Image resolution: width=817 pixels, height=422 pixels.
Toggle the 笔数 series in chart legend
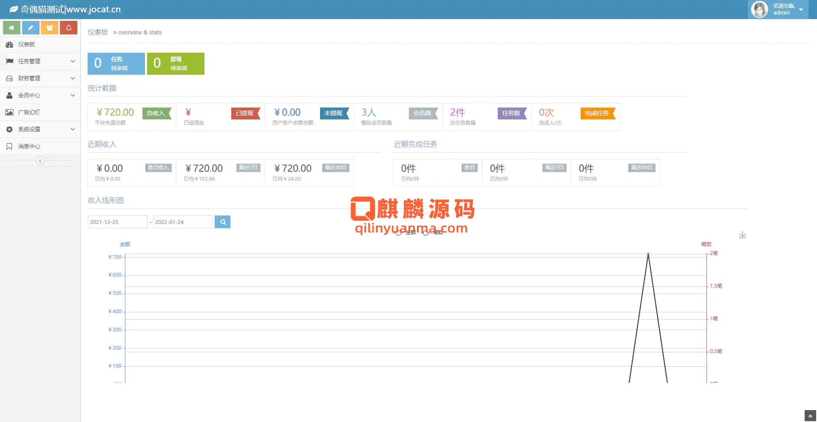click(x=434, y=232)
